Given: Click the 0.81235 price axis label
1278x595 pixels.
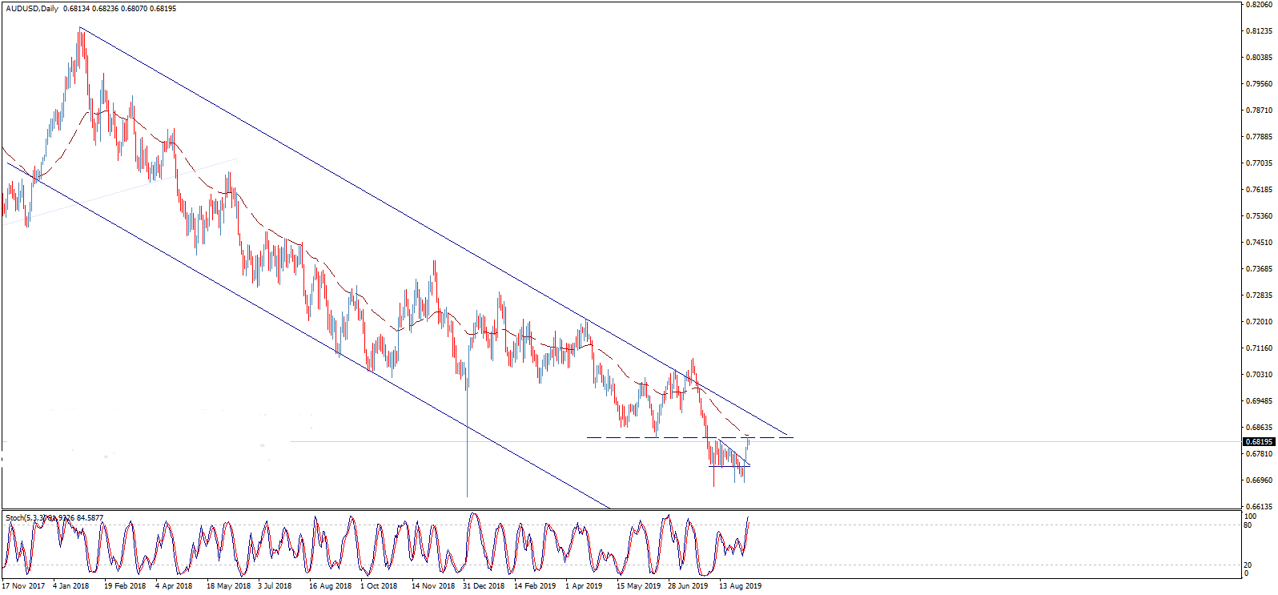Looking at the screenshot, I should point(1260,31).
